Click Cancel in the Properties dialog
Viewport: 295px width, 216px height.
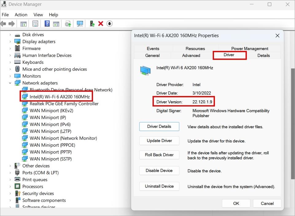[x=267, y=203]
